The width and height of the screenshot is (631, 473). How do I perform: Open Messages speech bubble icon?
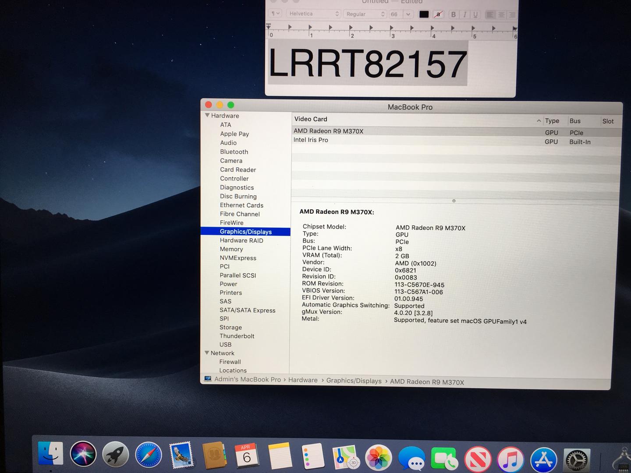[x=411, y=459]
